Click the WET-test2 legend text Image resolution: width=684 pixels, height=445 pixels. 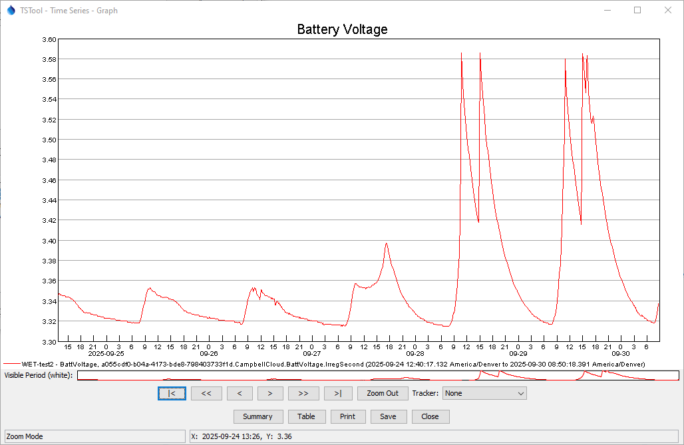pyautogui.click(x=333, y=365)
